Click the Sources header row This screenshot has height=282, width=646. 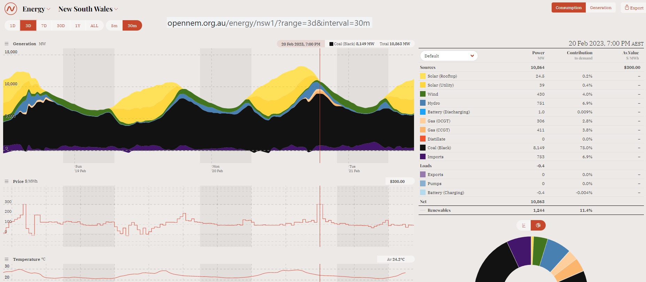(531, 67)
